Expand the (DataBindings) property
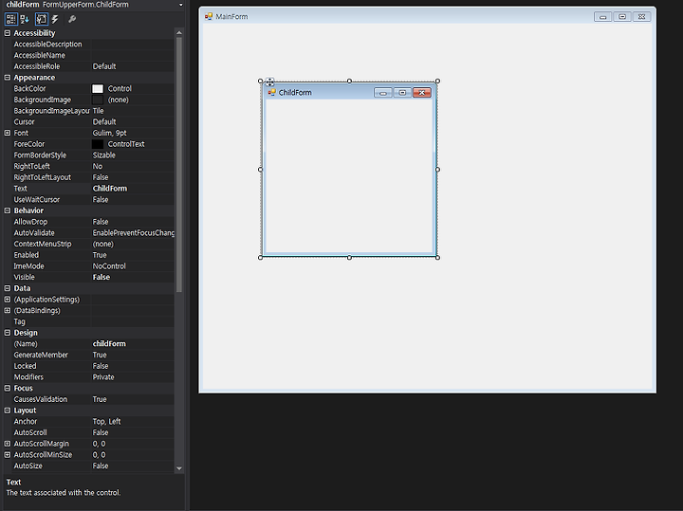Image resolution: width=683 pixels, height=511 pixels. point(8,310)
